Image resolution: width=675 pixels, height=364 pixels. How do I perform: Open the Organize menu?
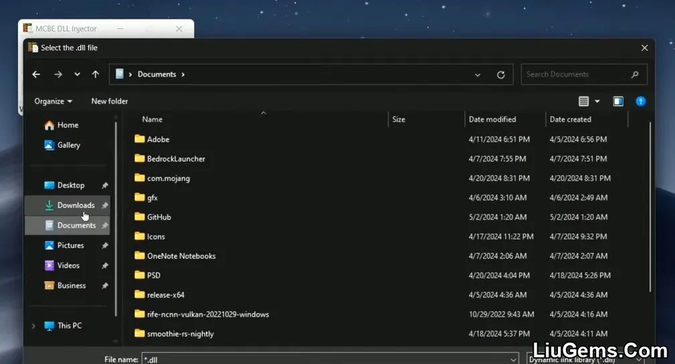tap(54, 101)
